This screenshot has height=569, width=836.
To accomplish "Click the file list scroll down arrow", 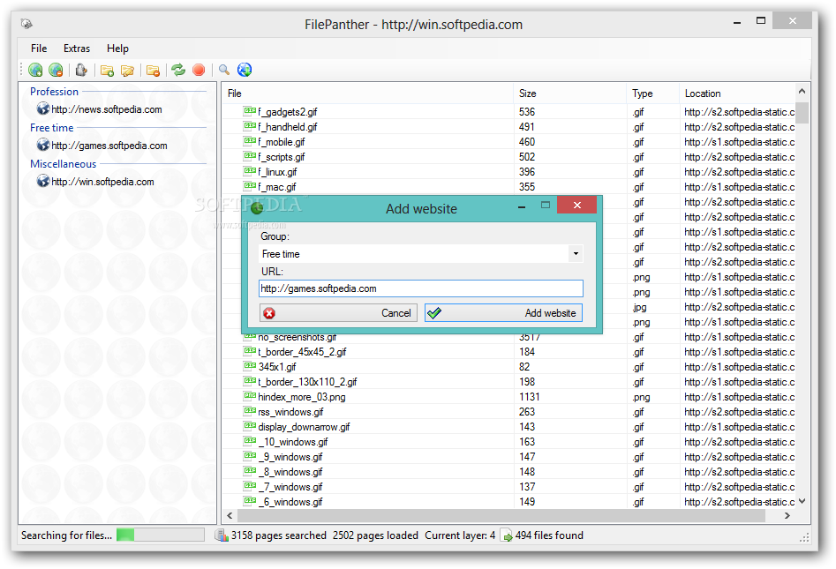I will click(x=802, y=501).
